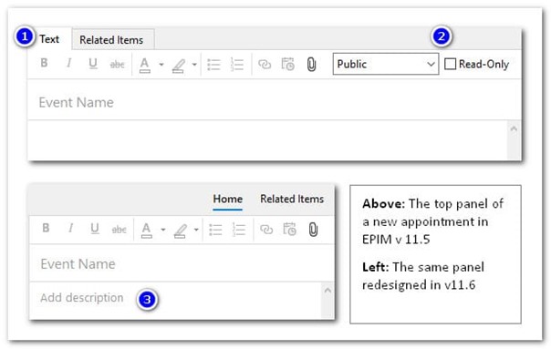Insert date and time icon in top panel
The width and height of the screenshot is (551, 349).
pyautogui.click(x=287, y=65)
